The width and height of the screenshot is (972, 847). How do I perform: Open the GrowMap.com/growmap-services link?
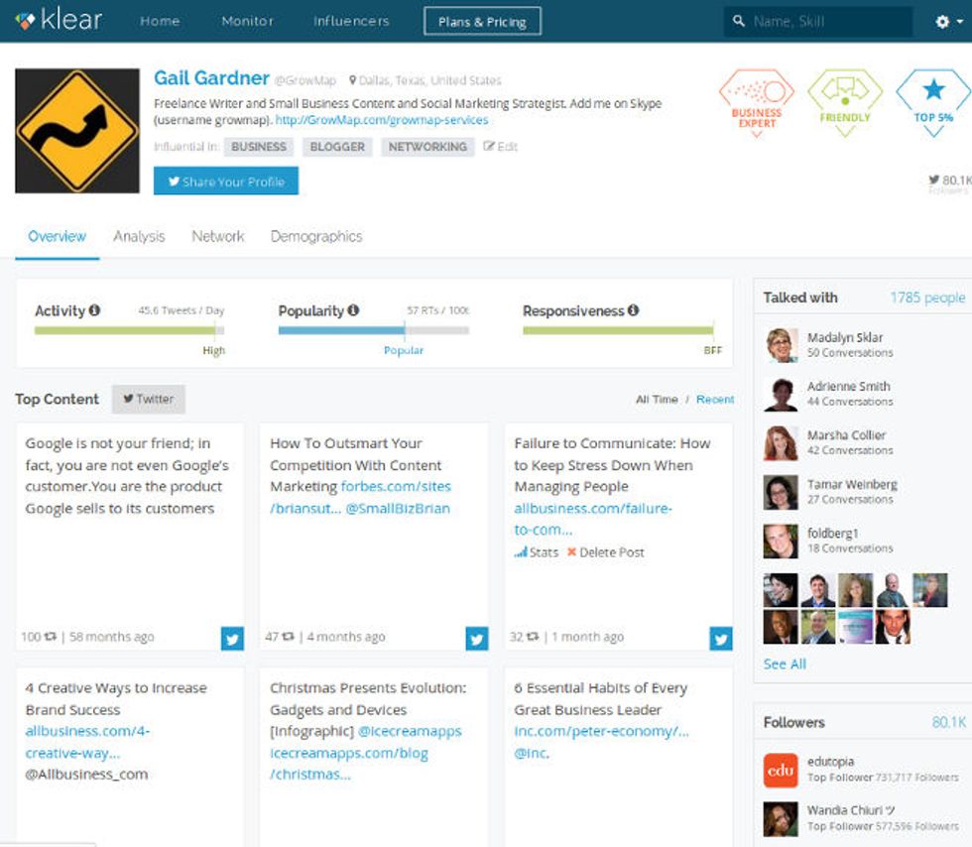point(382,120)
